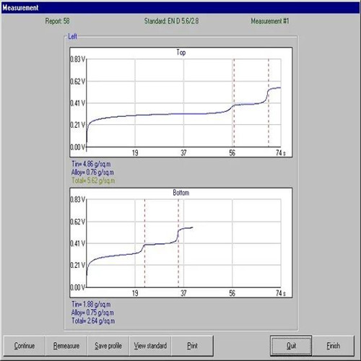Select second dashed marker in Bottom graph
Screen dimensions: 361x361
[x=178, y=243]
